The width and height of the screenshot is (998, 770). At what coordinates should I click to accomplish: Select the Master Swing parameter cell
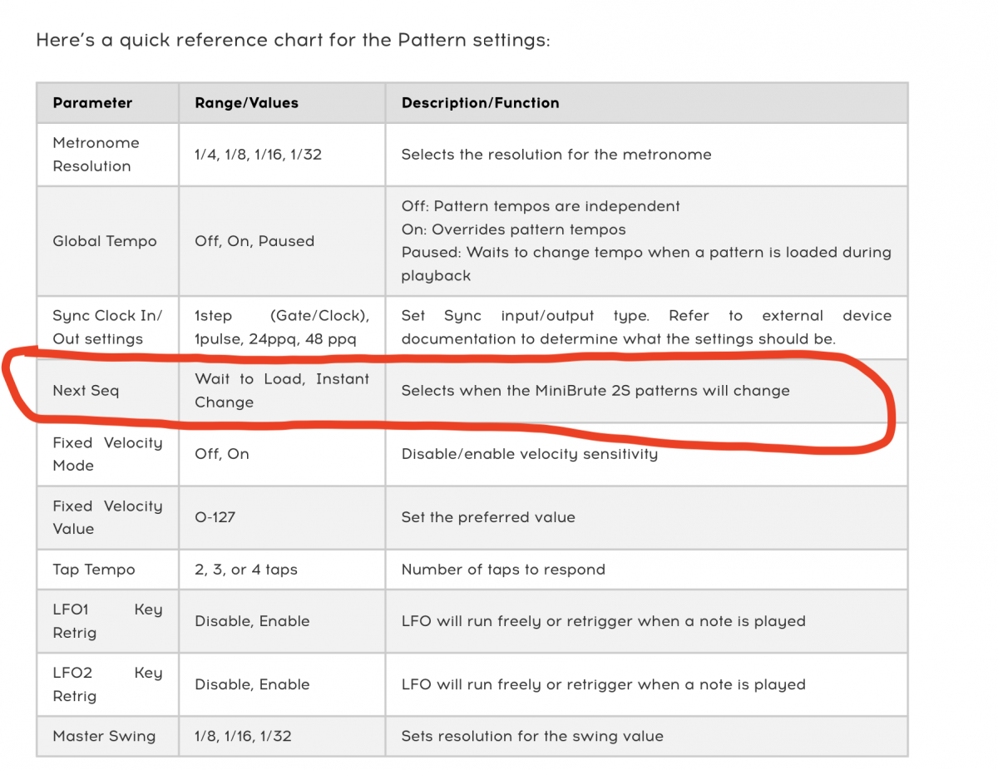tap(107, 736)
